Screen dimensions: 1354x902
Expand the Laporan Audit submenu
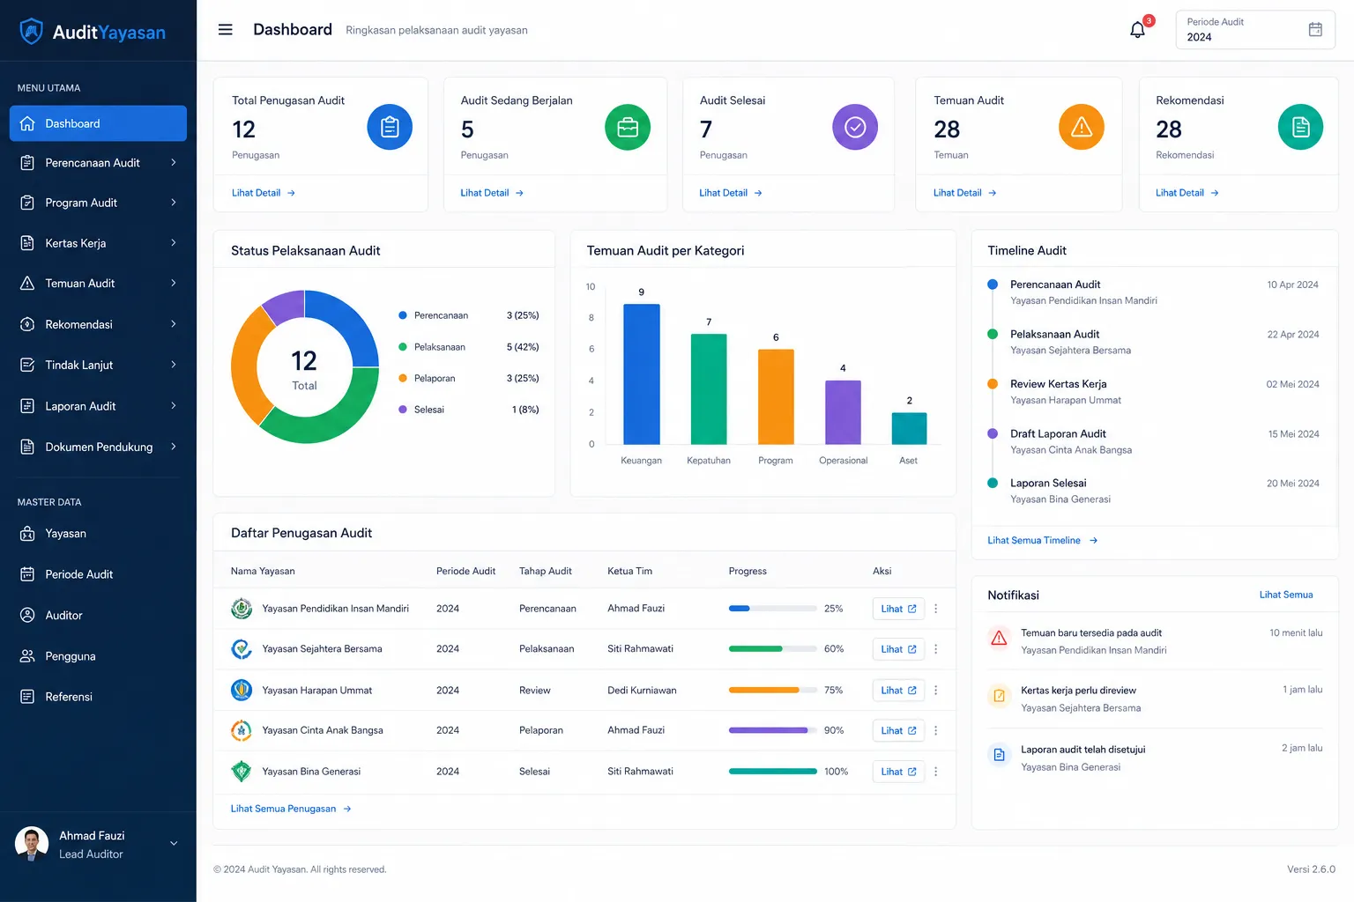pos(174,406)
